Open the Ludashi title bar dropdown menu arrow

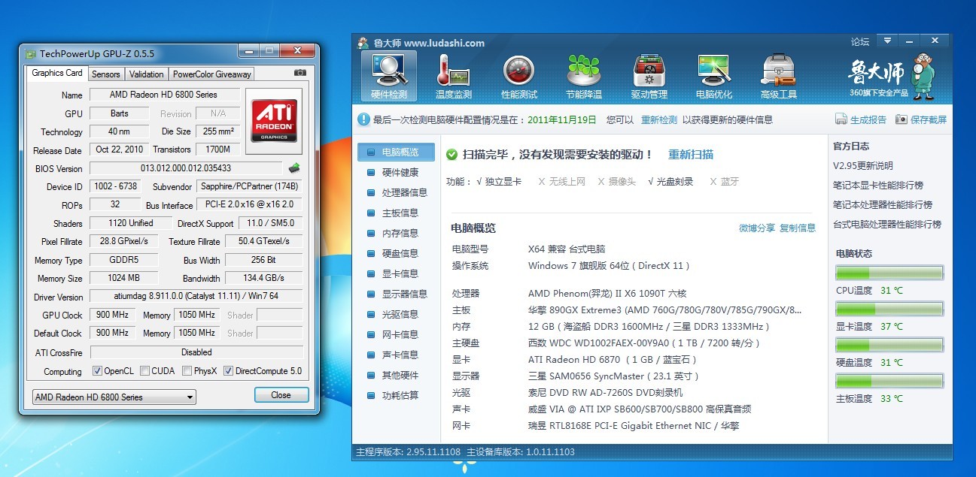point(887,41)
